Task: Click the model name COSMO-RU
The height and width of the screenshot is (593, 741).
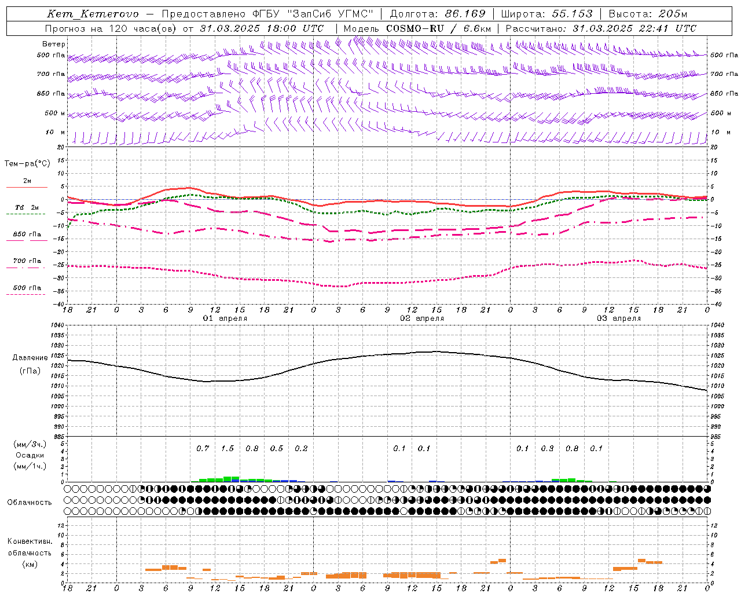Action: pyautogui.click(x=414, y=28)
